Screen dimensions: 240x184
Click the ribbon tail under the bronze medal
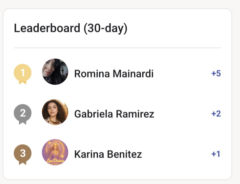pyautogui.click(x=23, y=163)
